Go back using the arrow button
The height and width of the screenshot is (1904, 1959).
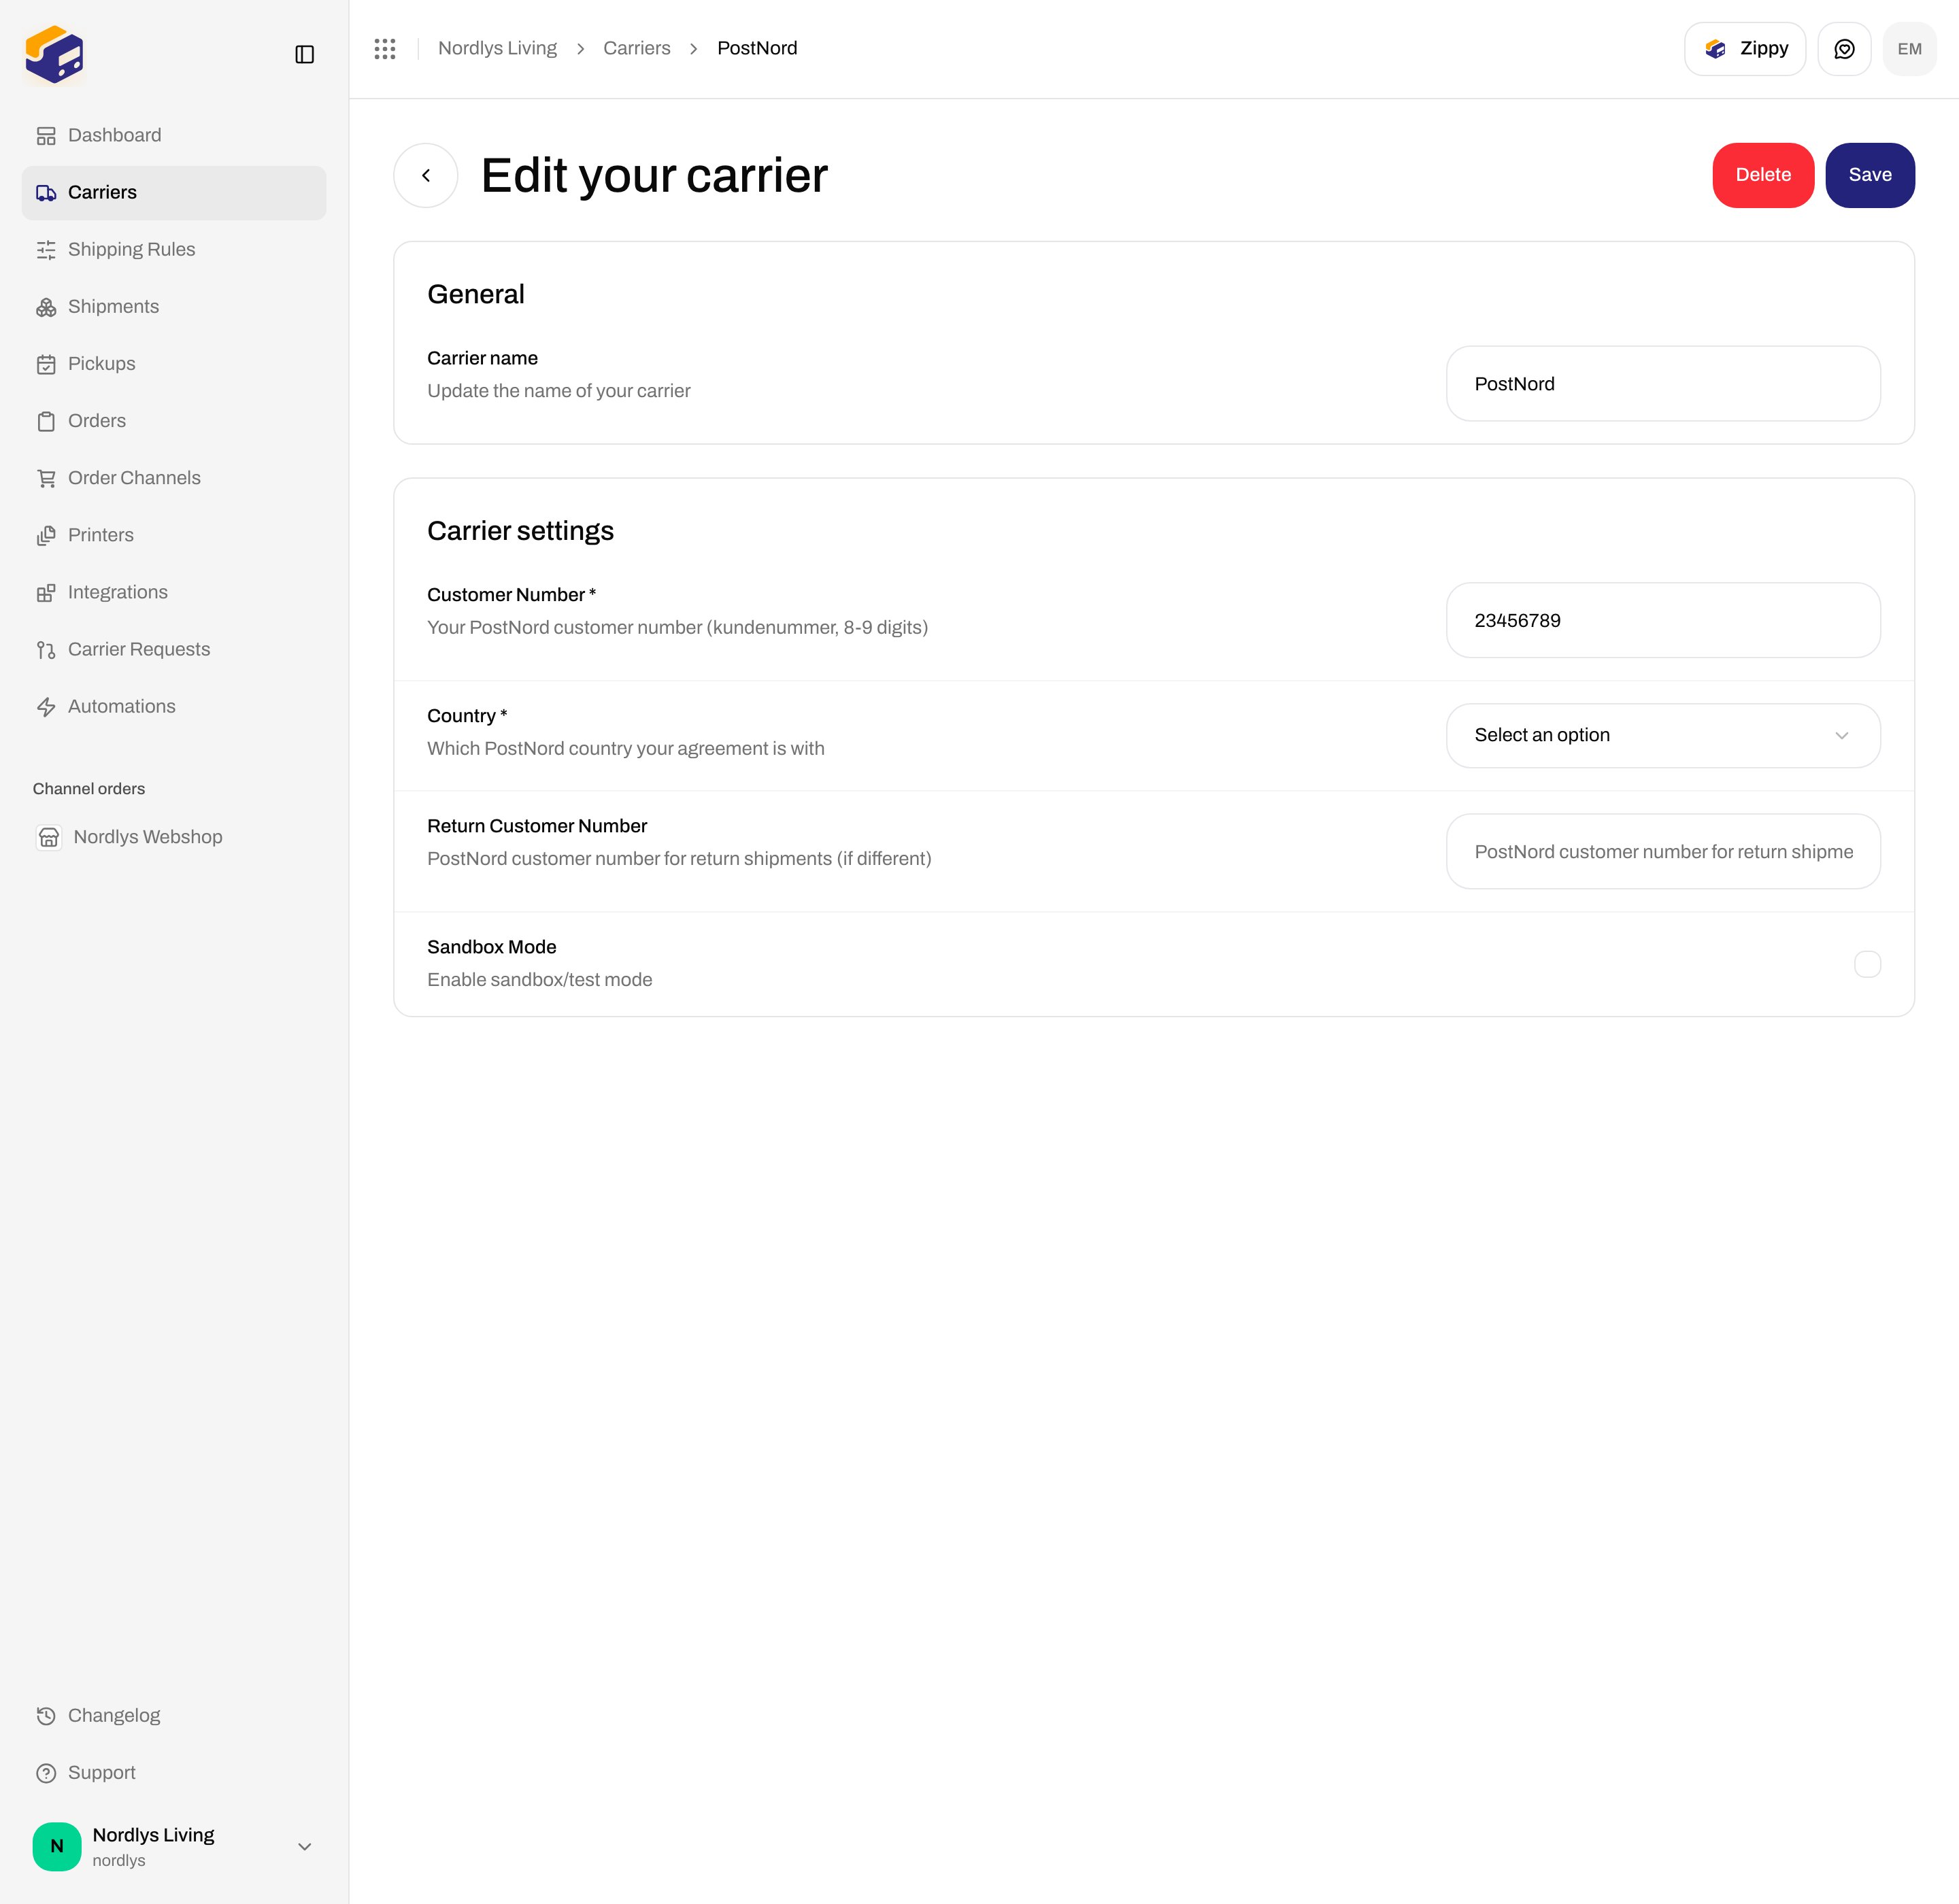(x=426, y=175)
